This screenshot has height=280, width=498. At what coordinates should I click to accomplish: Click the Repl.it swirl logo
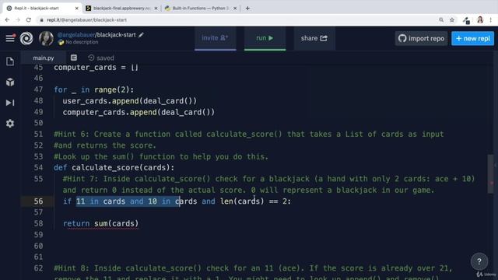(26, 38)
